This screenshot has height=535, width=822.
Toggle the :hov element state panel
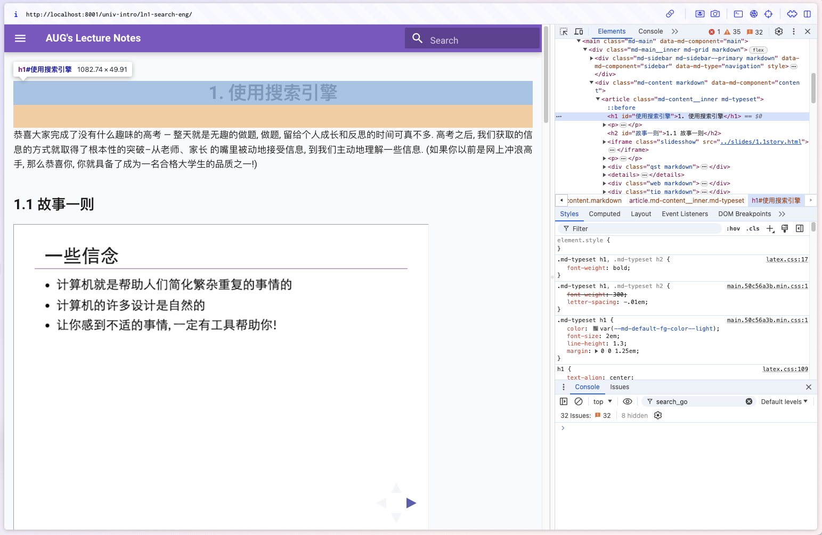734,229
